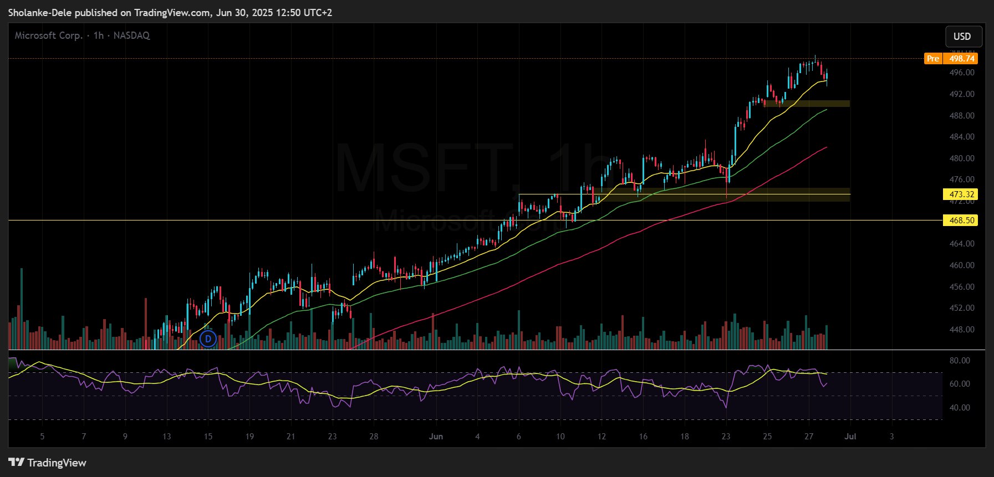Select the 468.50 price level label

(x=961, y=220)
